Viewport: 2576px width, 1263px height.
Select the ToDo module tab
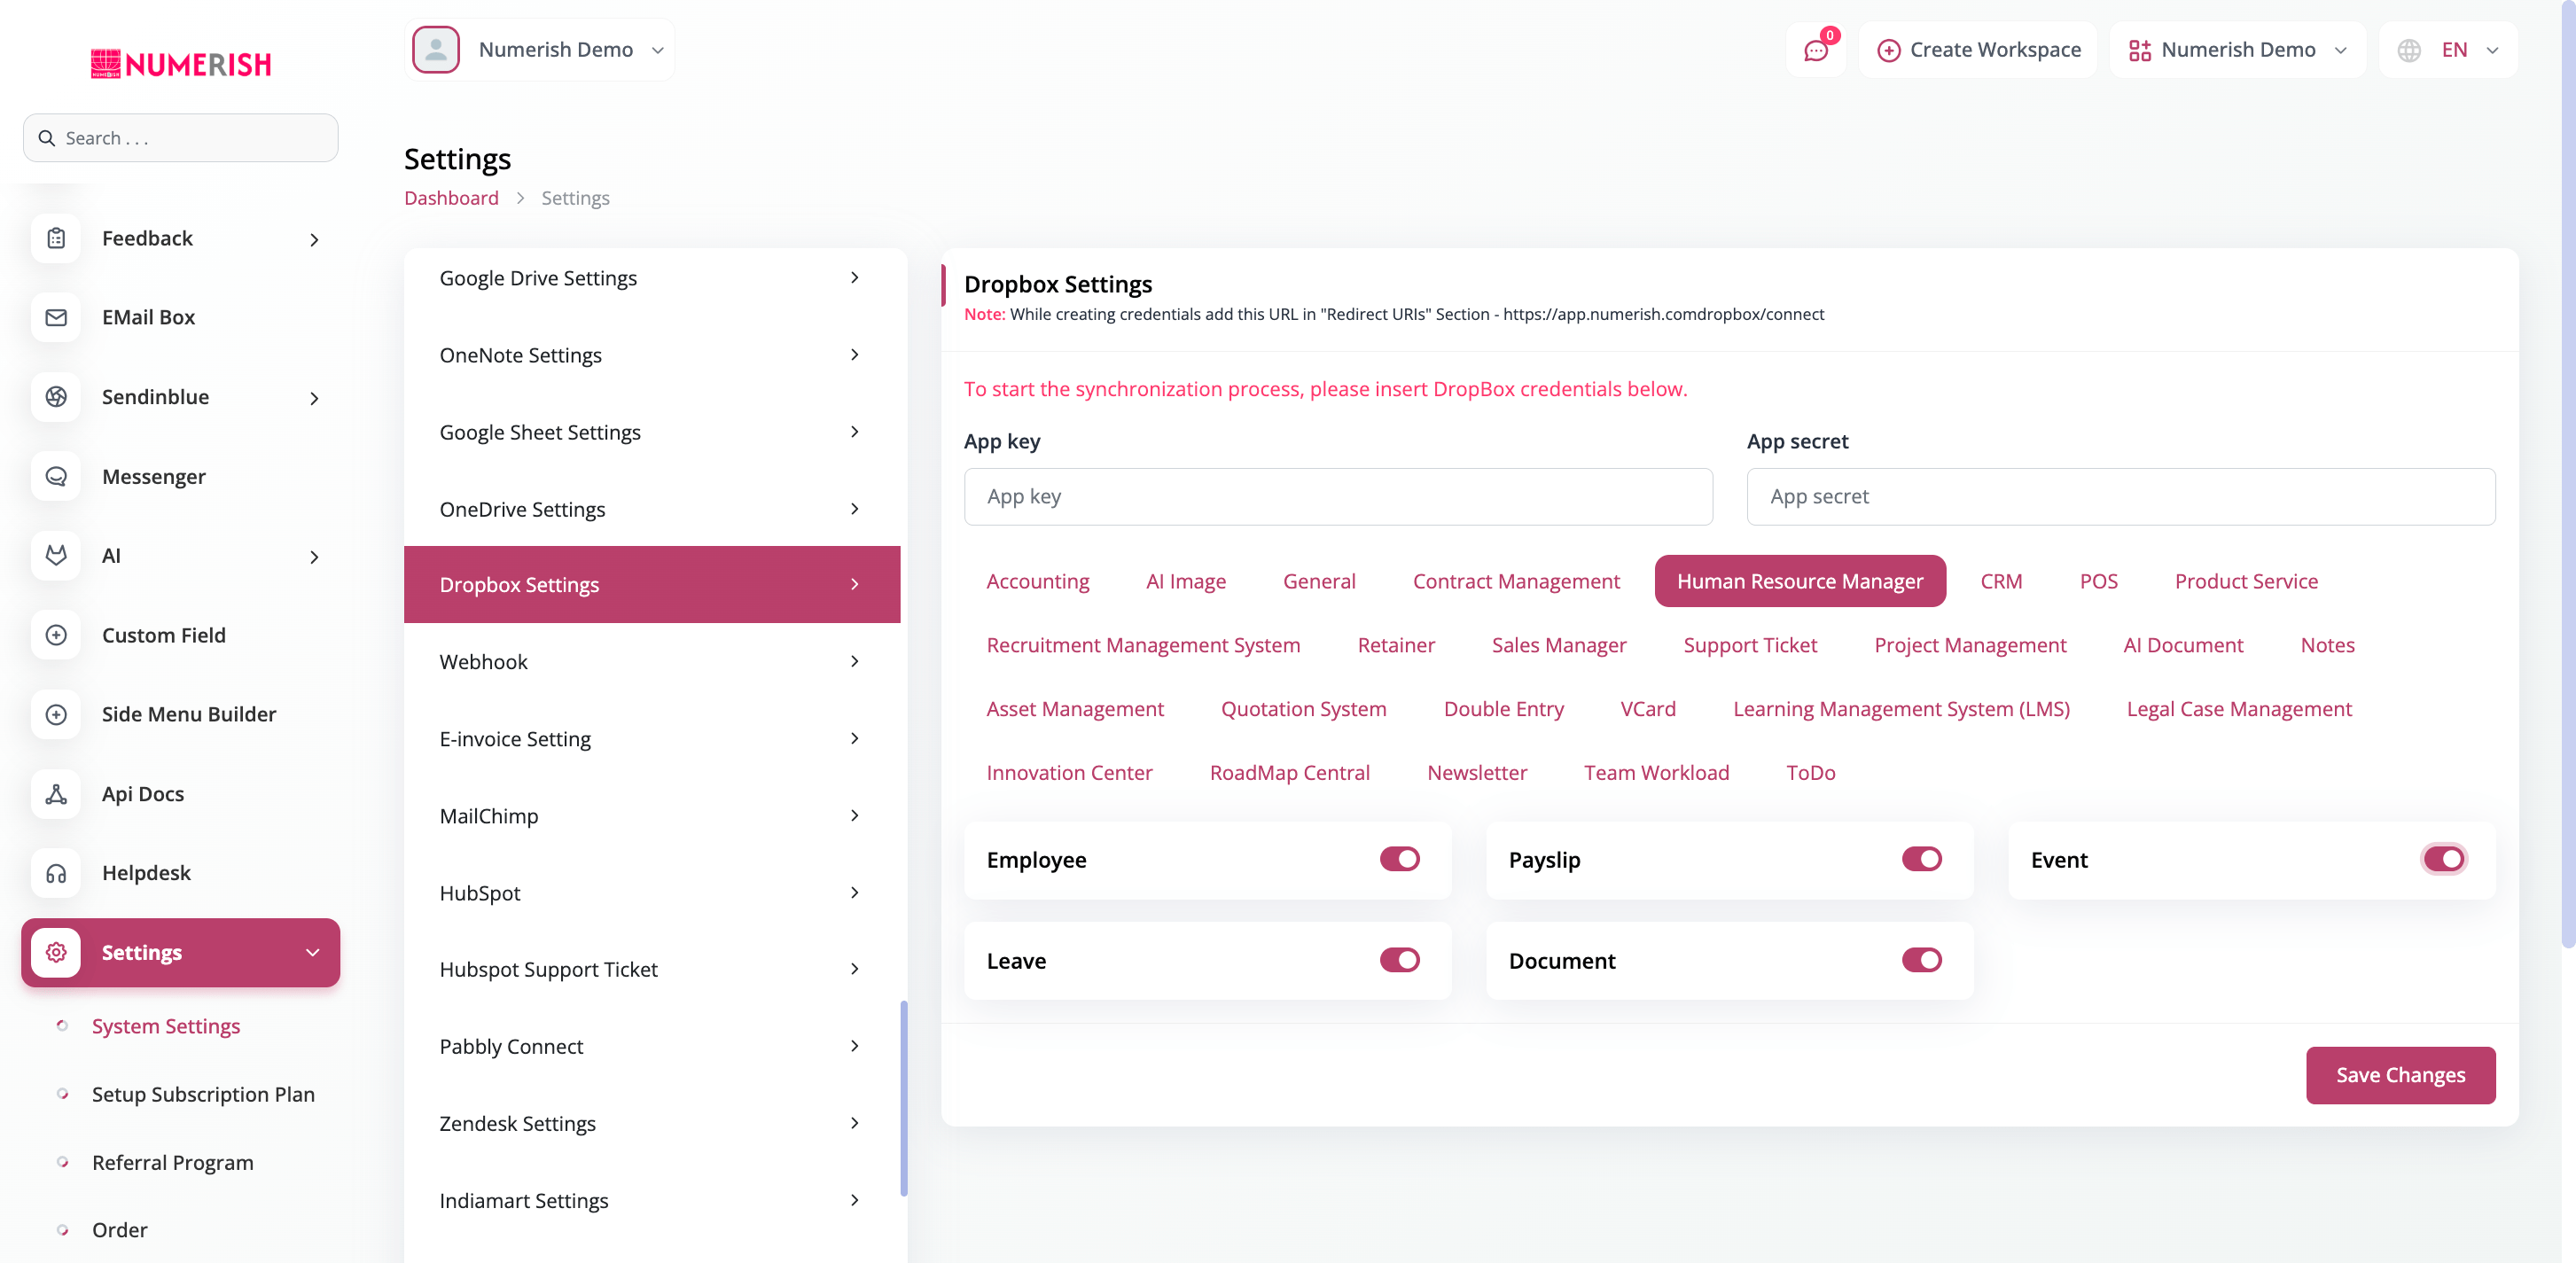point(1810,773)
